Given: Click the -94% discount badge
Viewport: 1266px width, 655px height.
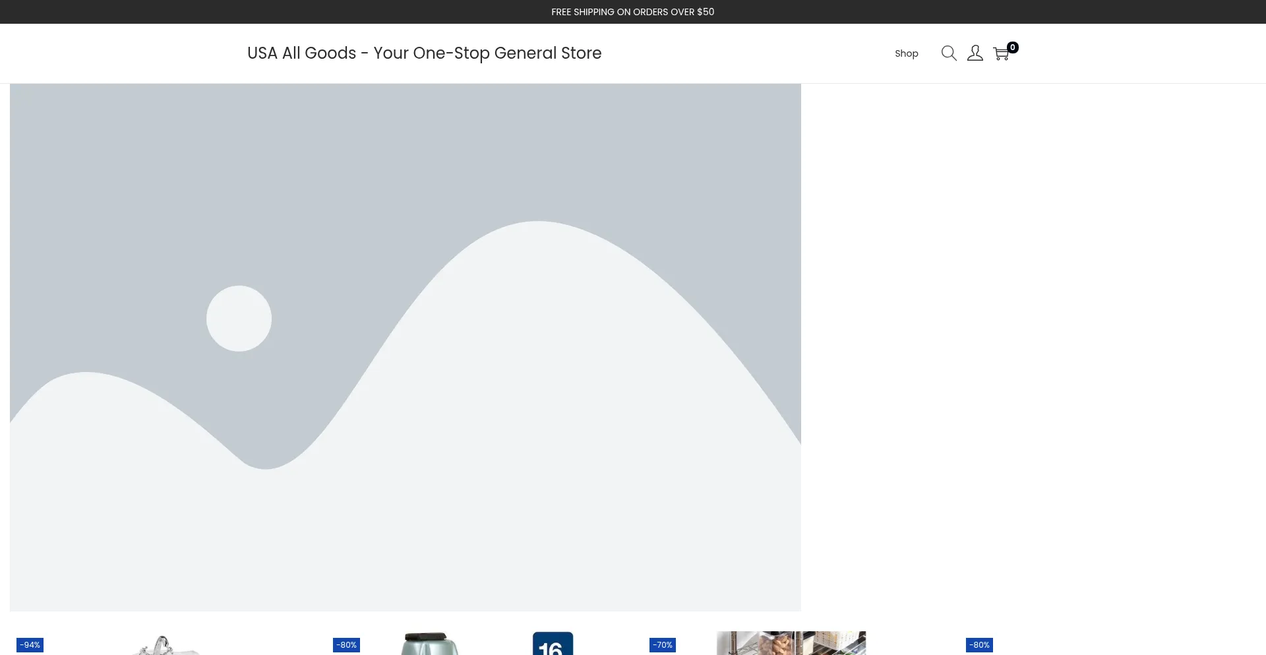Looking at the screenshot, I should click(30, 645).
